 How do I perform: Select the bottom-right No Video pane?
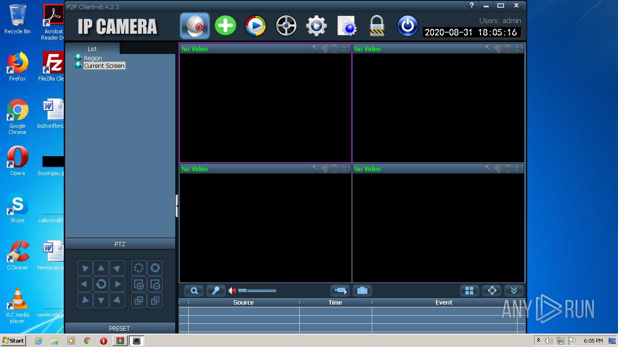pos(438,223)
